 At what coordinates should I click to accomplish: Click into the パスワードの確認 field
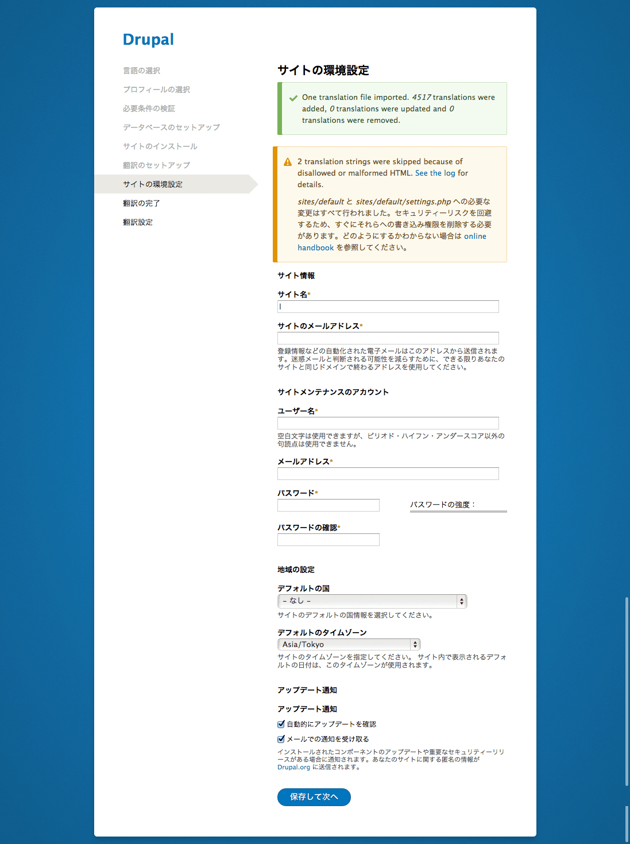(x=328, y=540)
